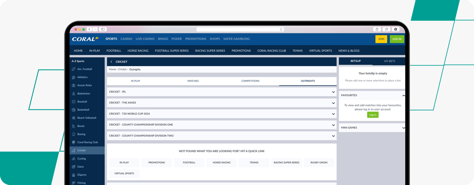
Task: Open Bingo in the top menu
Action: coord(163,39)
